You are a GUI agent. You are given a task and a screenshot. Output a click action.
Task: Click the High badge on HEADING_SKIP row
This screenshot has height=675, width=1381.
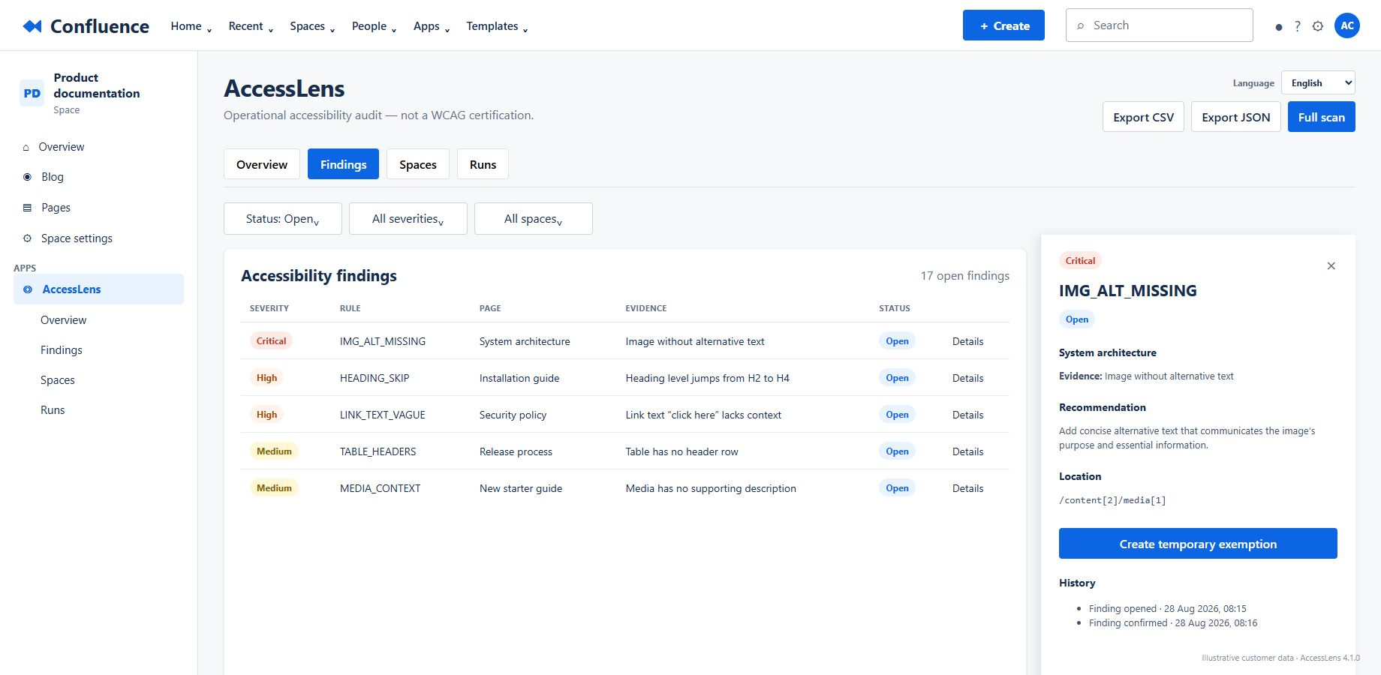(x=266, y=377)
